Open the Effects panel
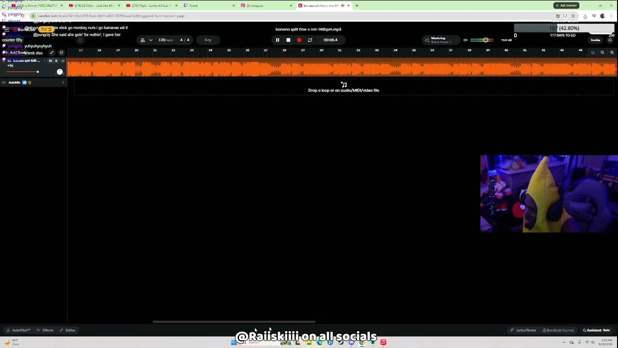 (45, 330)
